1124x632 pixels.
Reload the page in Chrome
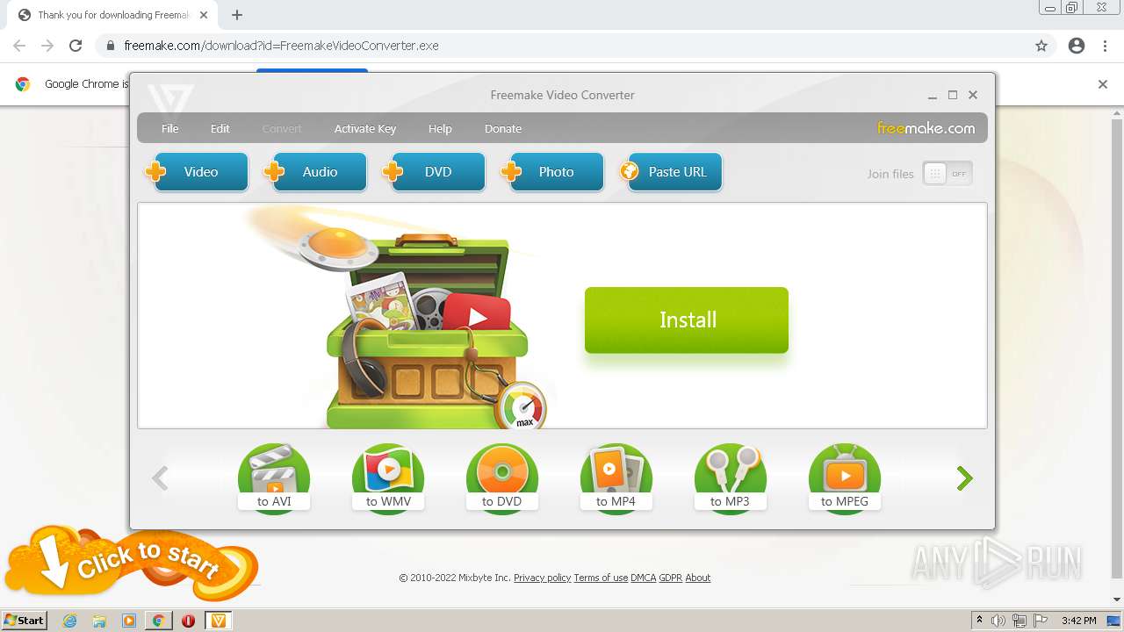76,46
